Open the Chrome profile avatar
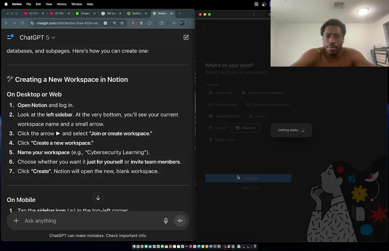This screenshot has width=389, height=251. pos(182,23)
